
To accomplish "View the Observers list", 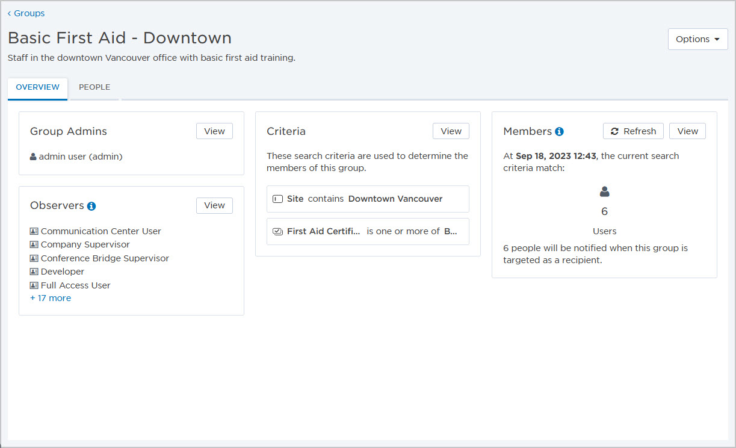I will click(x=214, y=205).
